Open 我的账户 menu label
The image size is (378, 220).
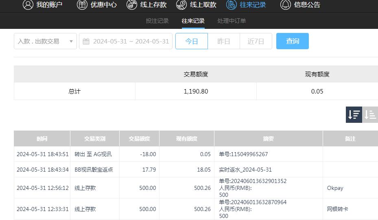pos(49,4)
